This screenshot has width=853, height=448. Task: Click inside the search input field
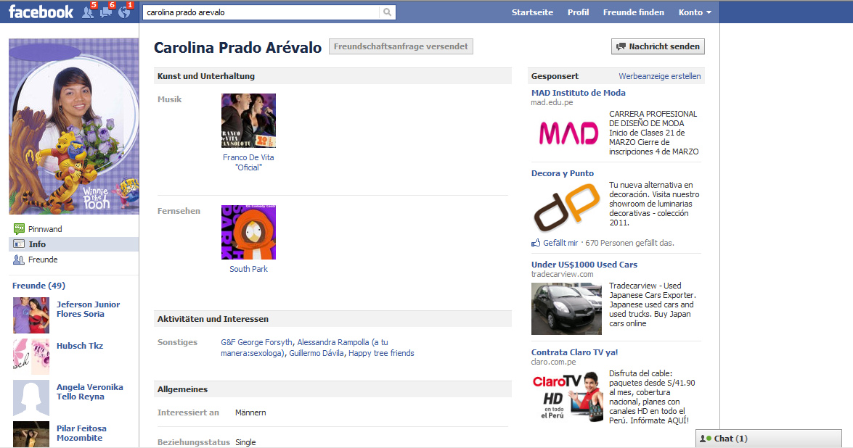pos(260,12)
